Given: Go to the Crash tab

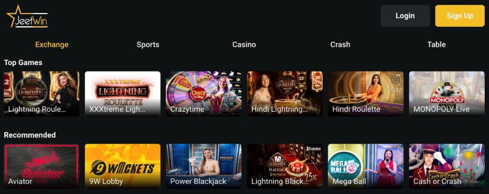Looking at the screenshot, I should point(340,44).
